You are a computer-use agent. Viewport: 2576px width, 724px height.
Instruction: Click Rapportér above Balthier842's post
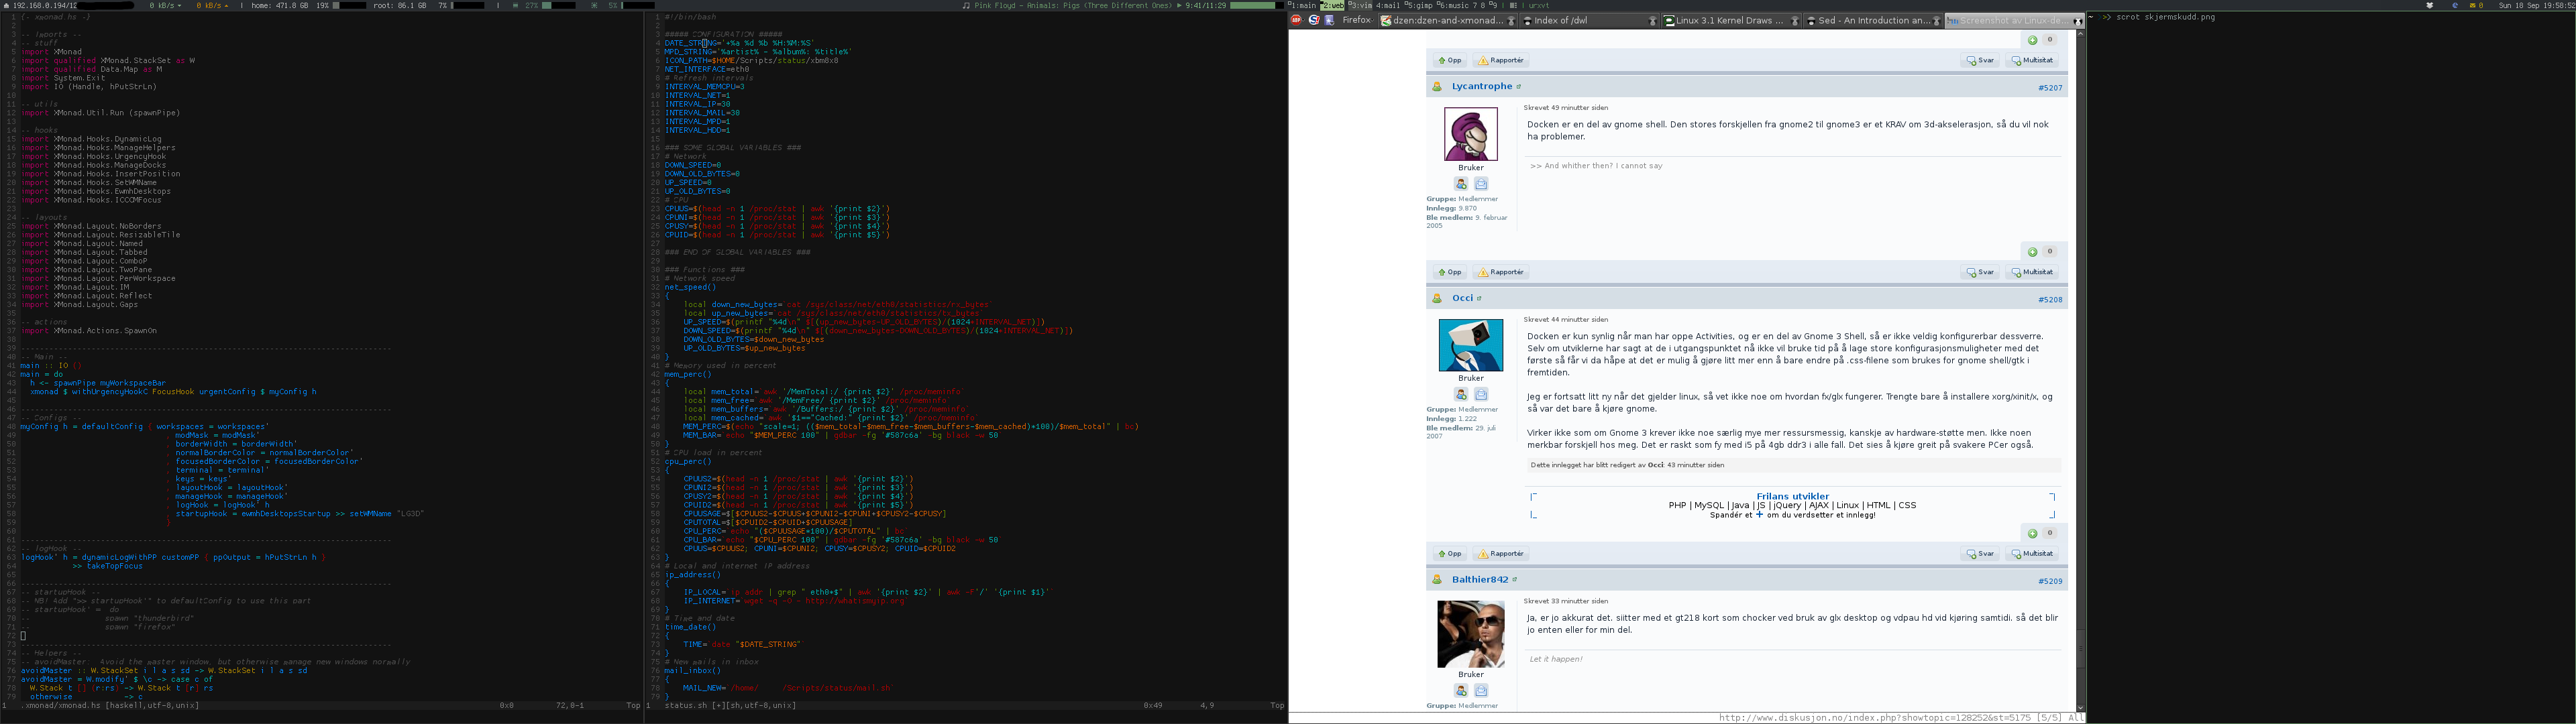pyautogui.click(x=1501, y=554)
